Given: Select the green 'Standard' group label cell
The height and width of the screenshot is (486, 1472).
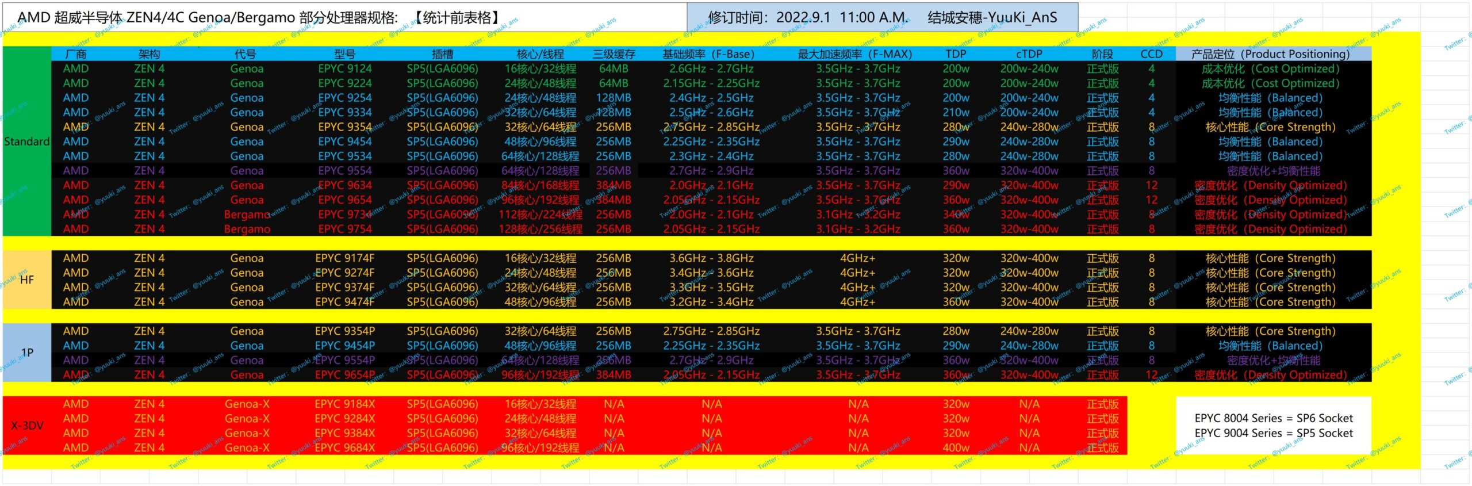Looking at the screenshot, I should pyautogui.click(x=26, y=141).
